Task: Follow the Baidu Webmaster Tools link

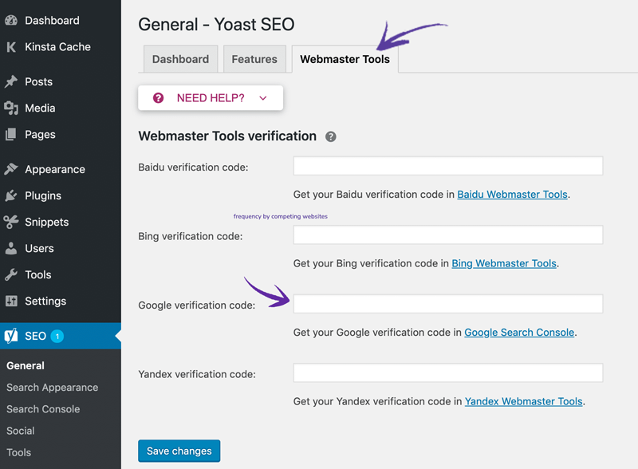Action: pyautogui.click(x=512, y=195)
